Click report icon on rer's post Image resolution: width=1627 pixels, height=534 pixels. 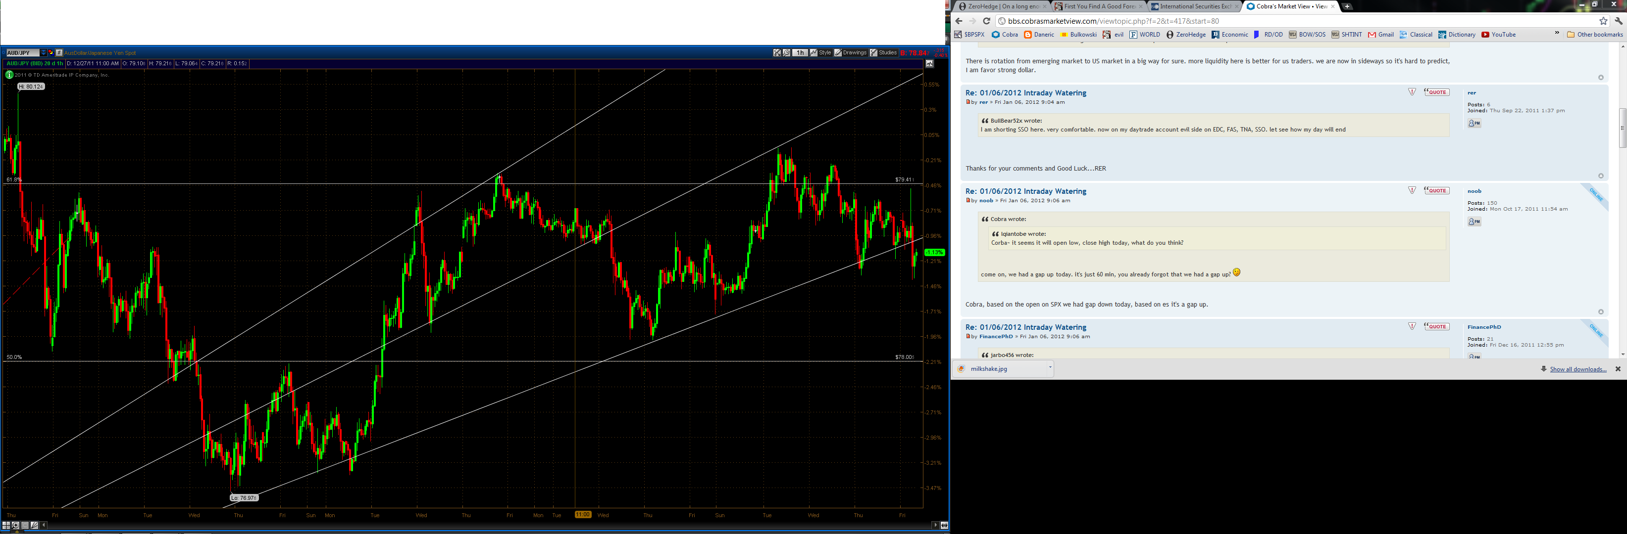tap(1412, 92)
